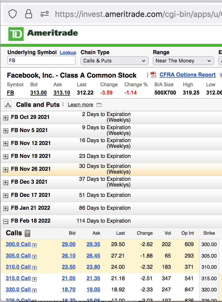This screenshot has height=302, width=222.
Task: Expand the FB Dec 17 2021 expiration
Action: [x=6, y=196]
